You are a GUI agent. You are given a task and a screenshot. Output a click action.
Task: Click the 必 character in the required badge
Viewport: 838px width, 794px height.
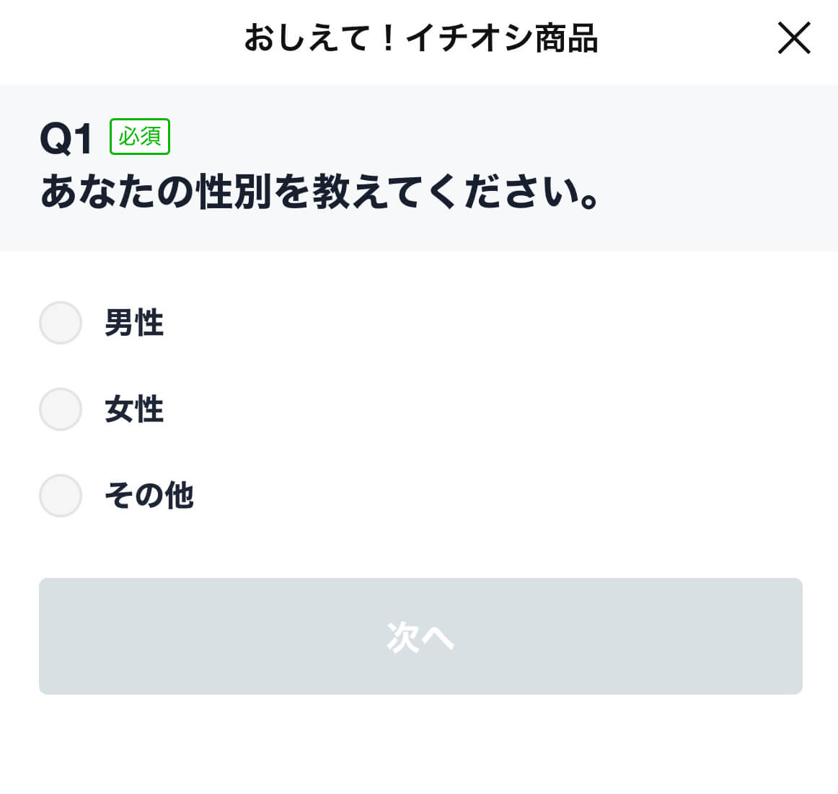click(x=128, y=137)
